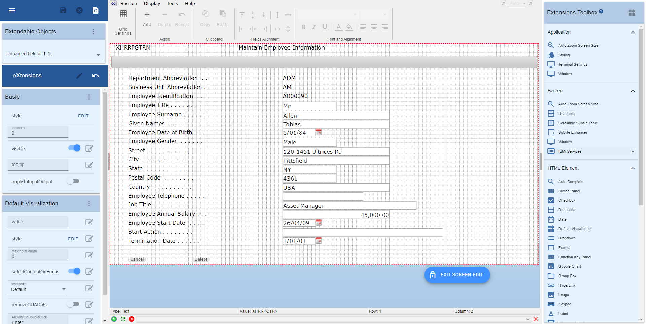Collapse the HTML Element section
Image resolution: width=646 pixels, height=324 pixels.
633,168
